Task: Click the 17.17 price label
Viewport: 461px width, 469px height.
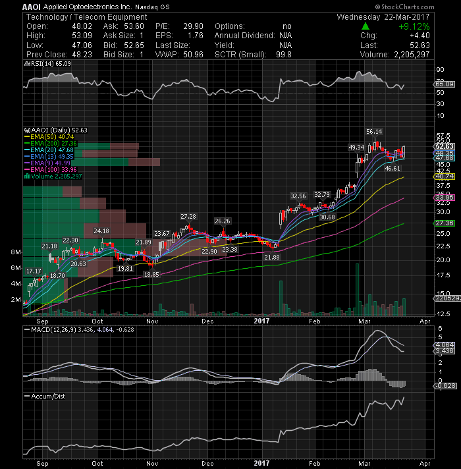Action: [34, 271]
